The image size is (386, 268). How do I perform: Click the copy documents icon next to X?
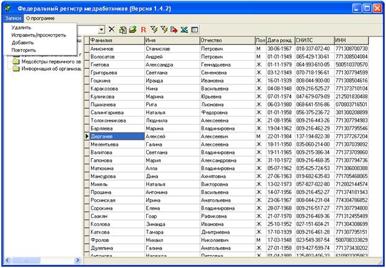(123, 30)
